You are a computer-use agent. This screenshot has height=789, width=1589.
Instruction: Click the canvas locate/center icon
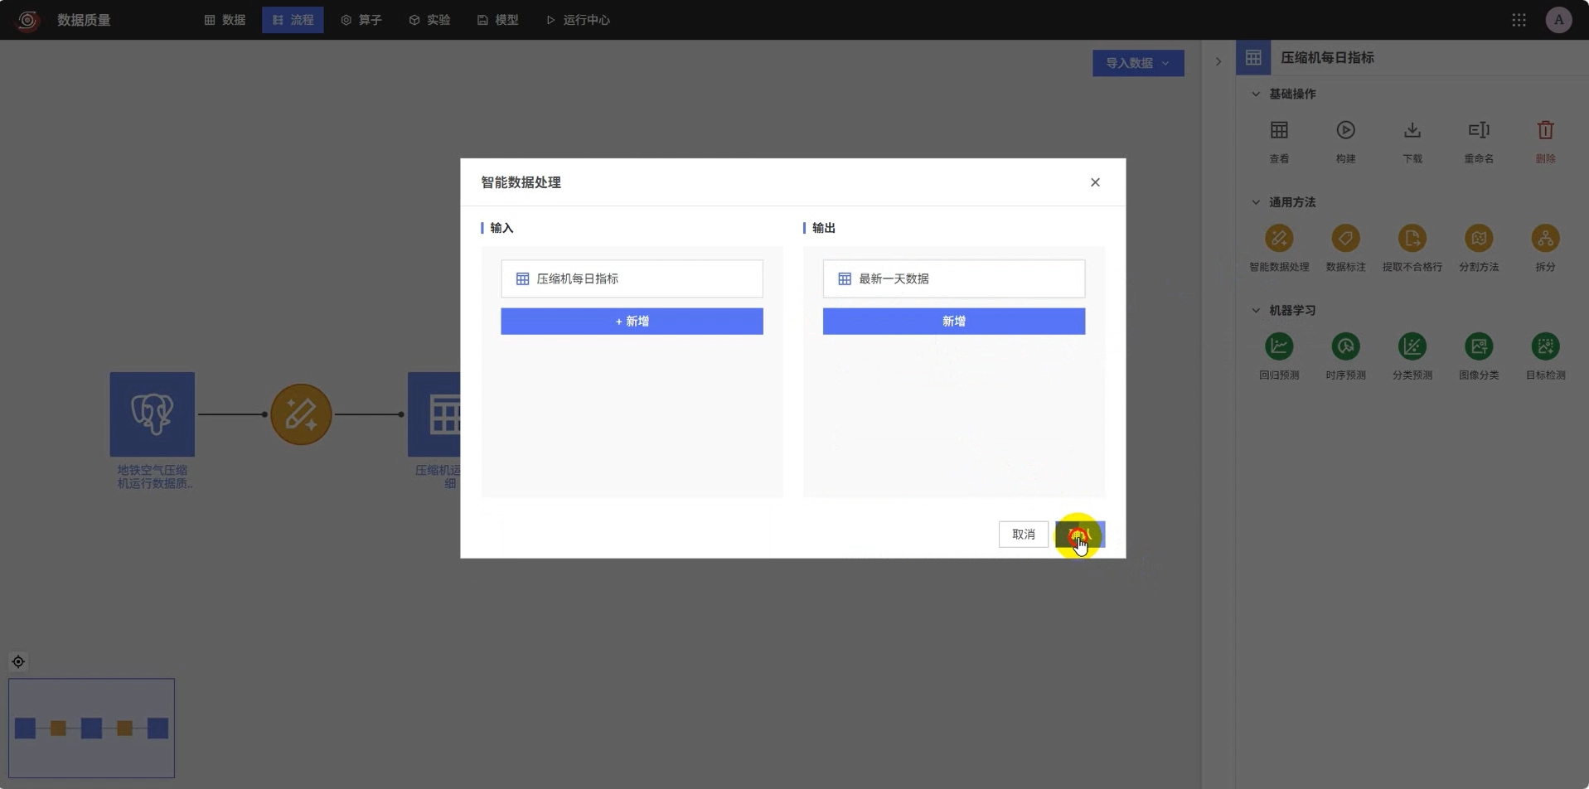point(18,661)
